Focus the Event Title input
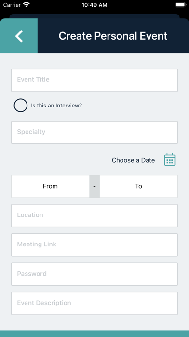Image resolution: width=189 pixels, height=337 pixels. pyautogui.click(x=94, y=80)
